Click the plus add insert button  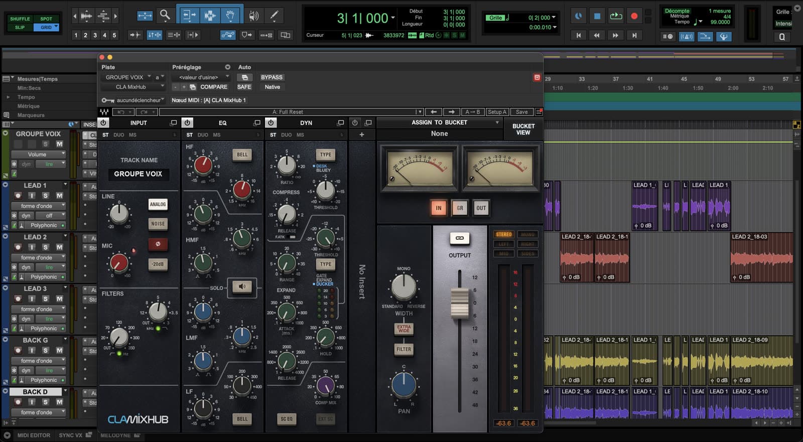click(361, 134)
